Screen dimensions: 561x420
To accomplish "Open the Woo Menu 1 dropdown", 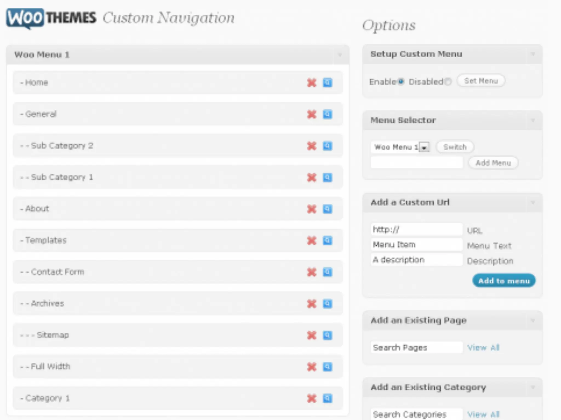I will pyautogui.click(x=424, y=147).
